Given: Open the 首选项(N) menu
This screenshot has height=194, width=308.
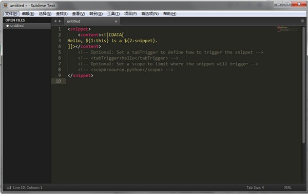Looking at the screenshot, I should click(150, 13).
